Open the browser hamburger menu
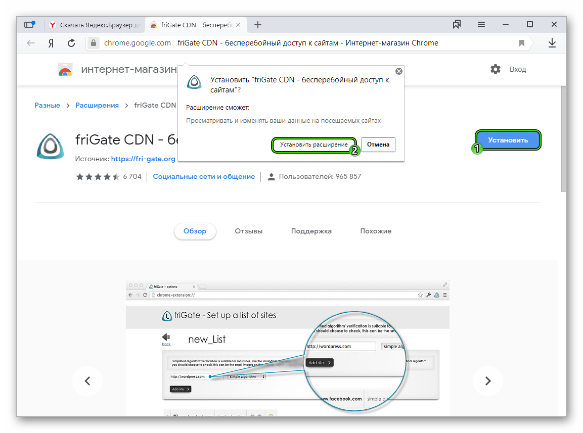Image resolution: width=583 pixels, height=433 pixels. [x=481, y=24]
